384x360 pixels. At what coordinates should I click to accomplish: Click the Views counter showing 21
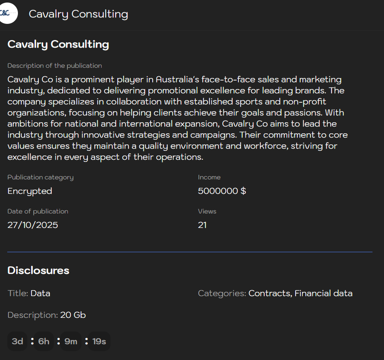202,225
